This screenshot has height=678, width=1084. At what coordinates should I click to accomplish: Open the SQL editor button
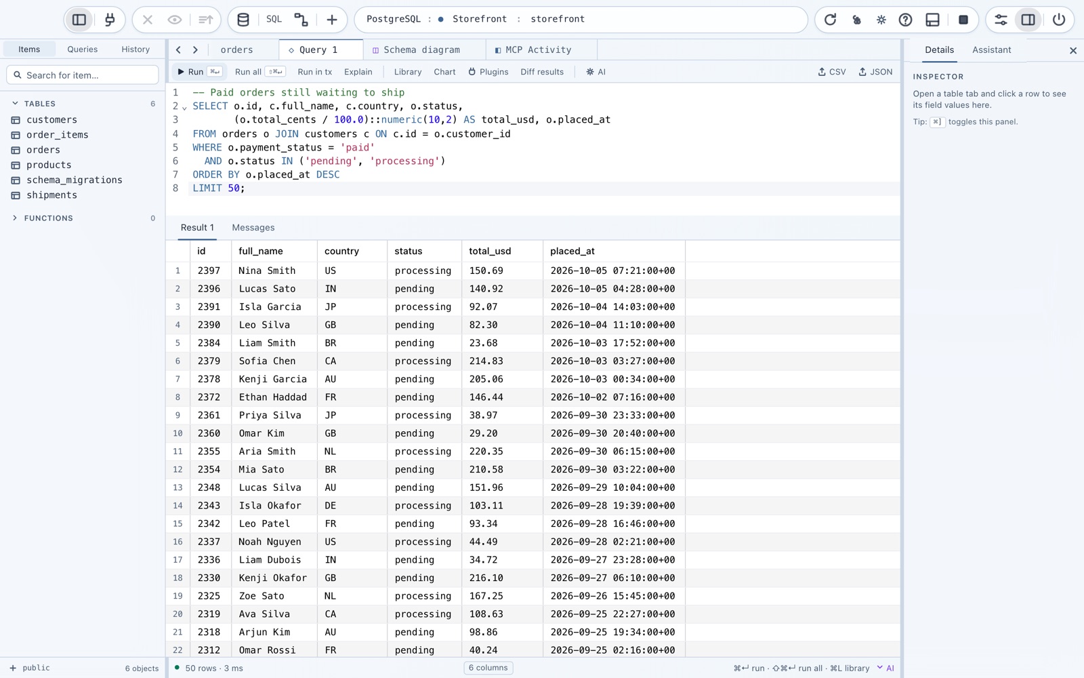pos(274,19)
